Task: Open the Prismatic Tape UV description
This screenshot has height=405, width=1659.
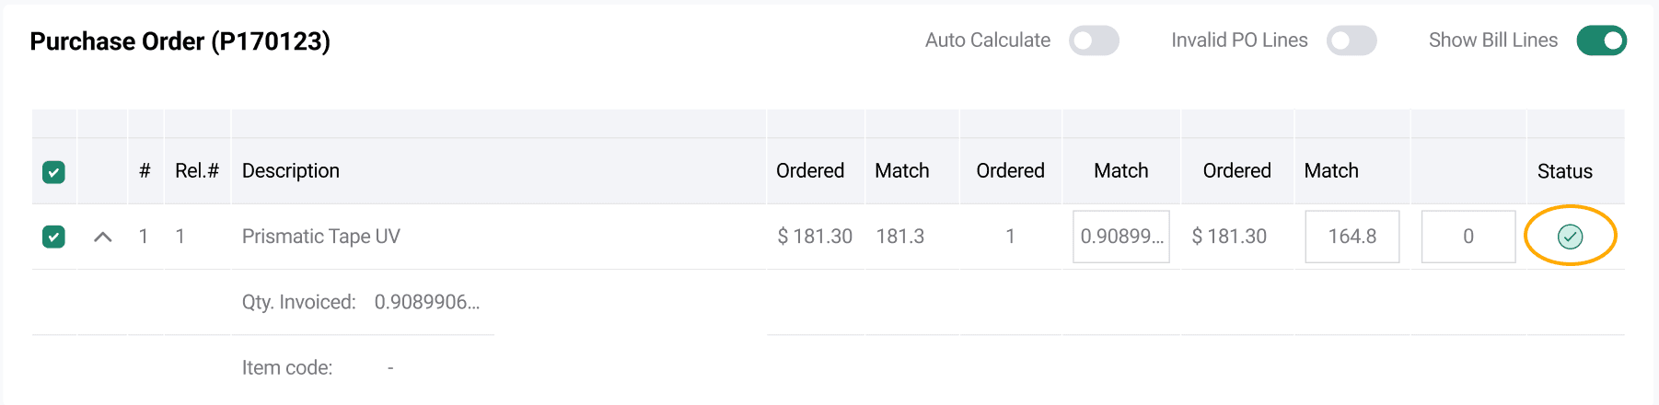Action: point(320,237)
